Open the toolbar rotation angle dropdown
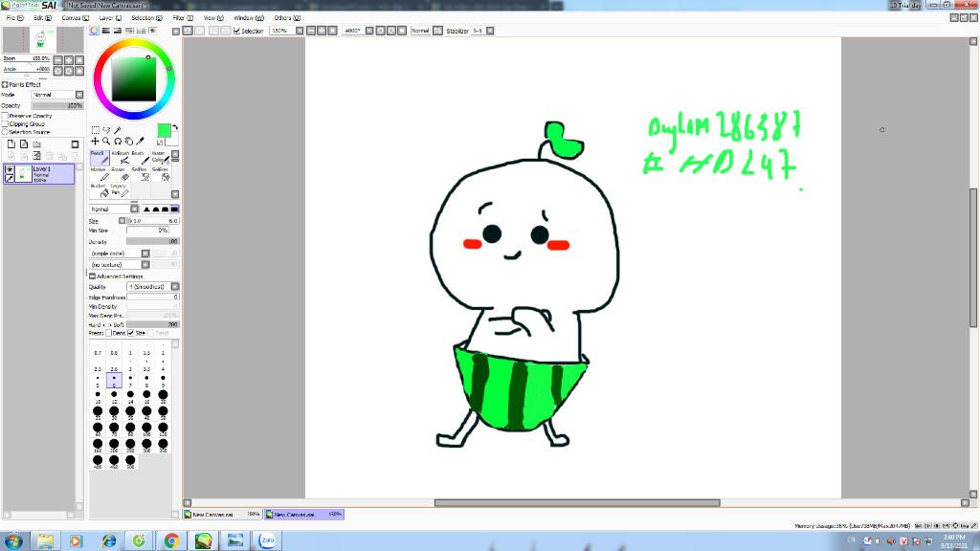This screenshot has height=551, width=980. (x=369, y=31)
